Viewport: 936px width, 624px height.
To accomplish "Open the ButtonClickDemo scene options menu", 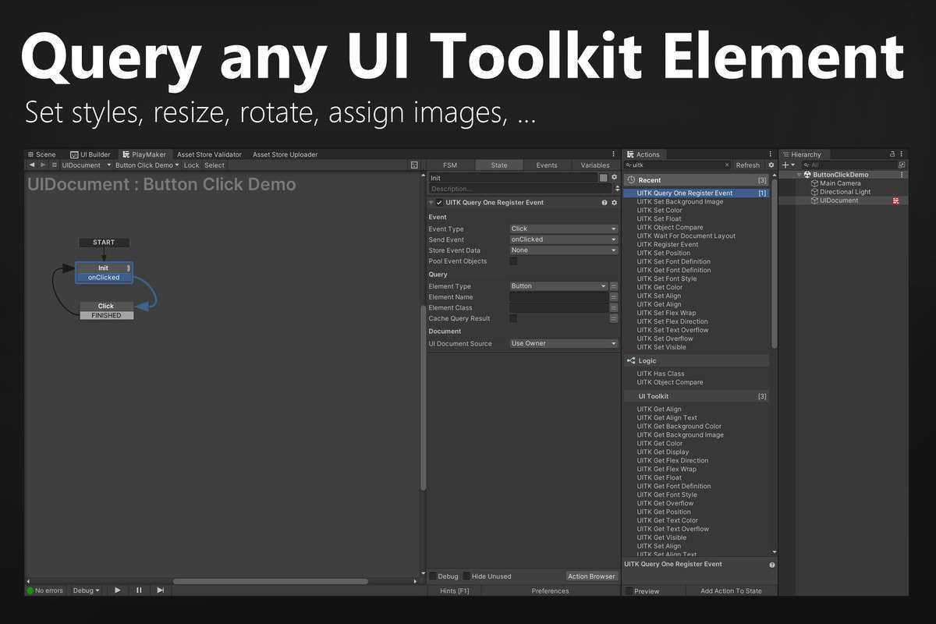I will point(902,175).
